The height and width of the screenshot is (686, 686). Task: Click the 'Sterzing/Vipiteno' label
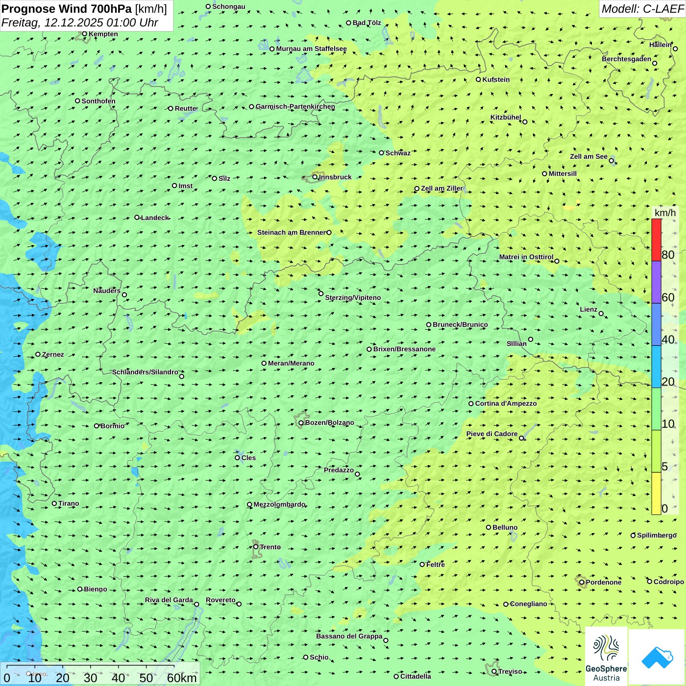(353, 297)
